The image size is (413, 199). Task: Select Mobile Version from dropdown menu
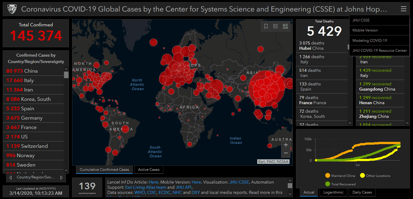pos(379,30)
